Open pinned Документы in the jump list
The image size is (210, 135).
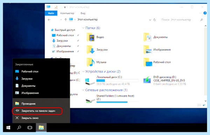(41, 86)
